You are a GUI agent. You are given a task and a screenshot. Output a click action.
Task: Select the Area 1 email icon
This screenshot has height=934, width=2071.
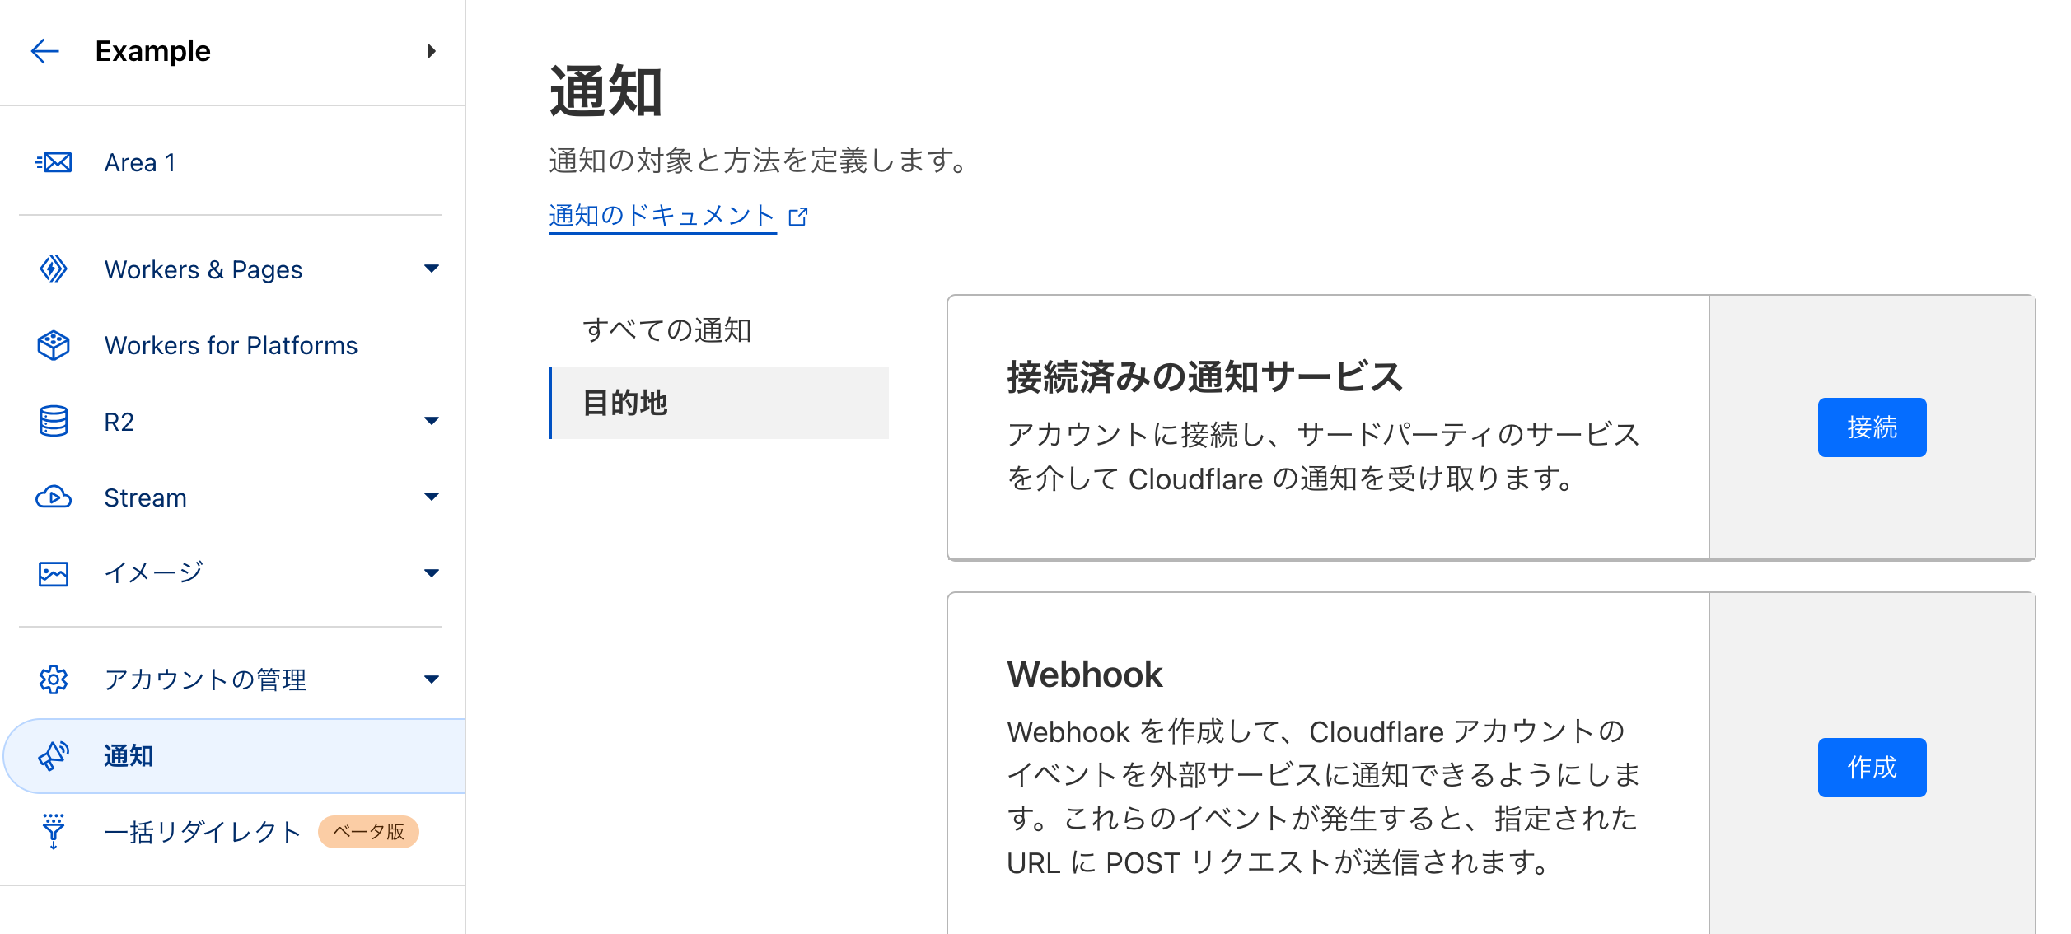(53, 162)
